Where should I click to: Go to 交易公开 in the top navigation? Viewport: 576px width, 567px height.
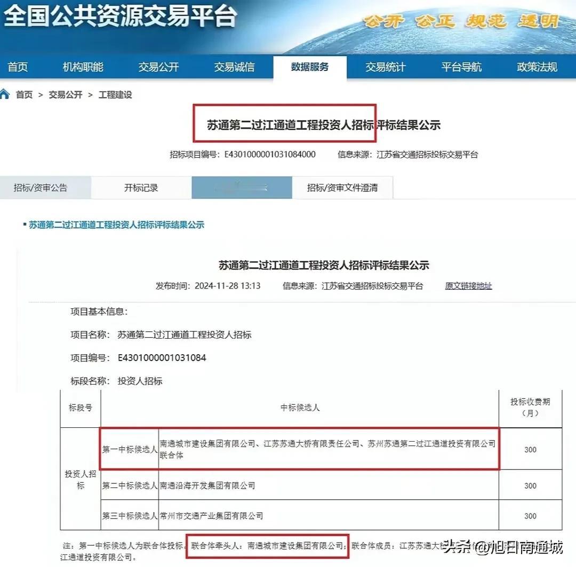pos(158,67)
